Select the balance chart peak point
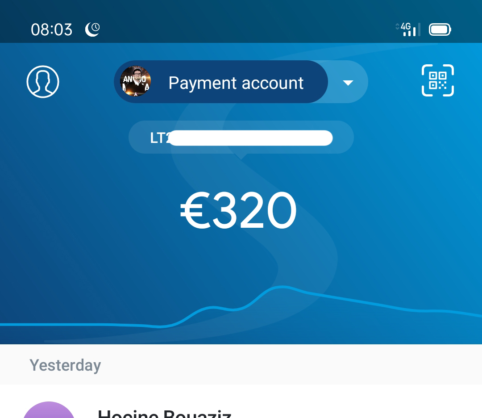The width and height of the screenshot is (482, 418). pyautogui.click(x=282, y=287)
